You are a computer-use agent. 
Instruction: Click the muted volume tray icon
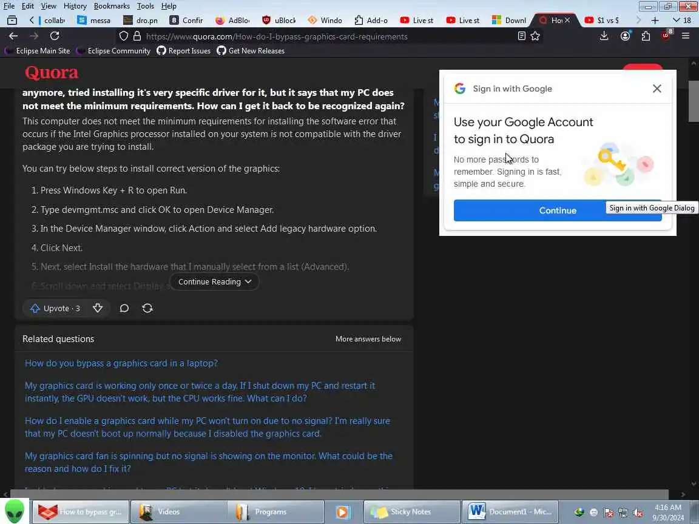[x=638, y=512]
